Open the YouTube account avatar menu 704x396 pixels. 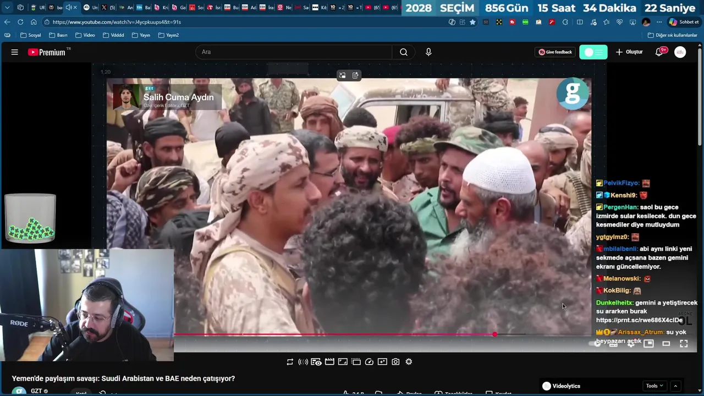pos(680,52)
